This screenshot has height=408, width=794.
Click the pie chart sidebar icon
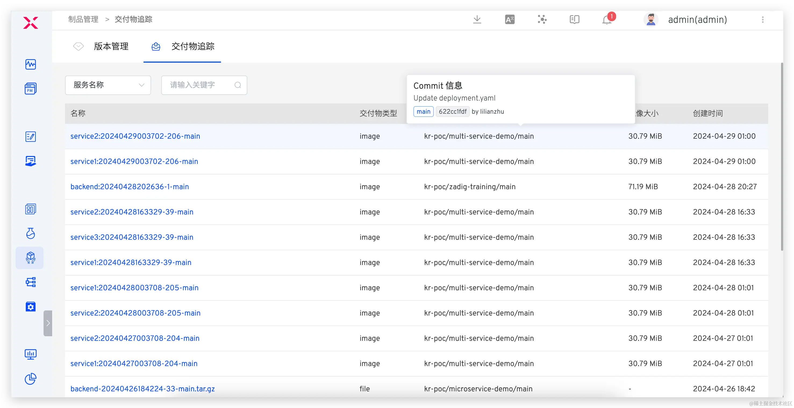pos(31,379)
